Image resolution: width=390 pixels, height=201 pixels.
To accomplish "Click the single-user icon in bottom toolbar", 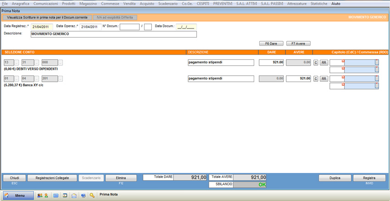I will point(46,195).
